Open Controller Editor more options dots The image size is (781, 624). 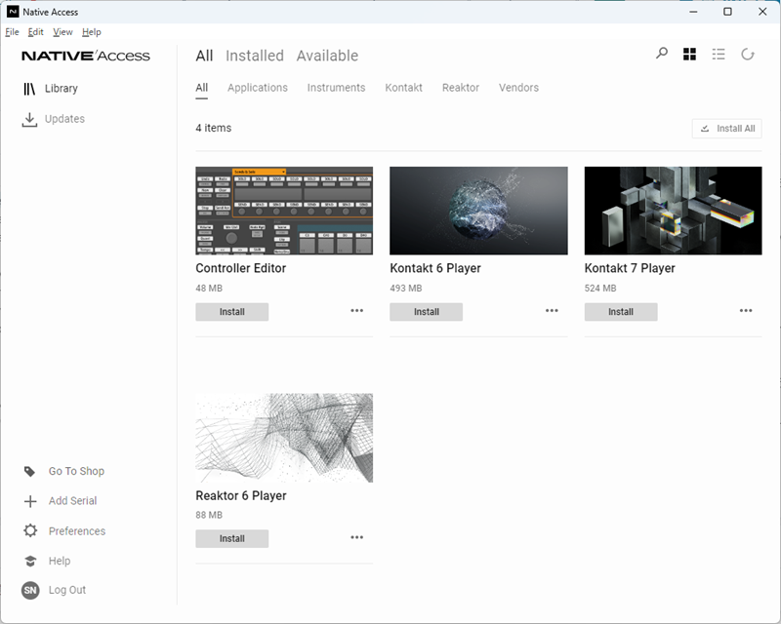click(x=356, y=310)
